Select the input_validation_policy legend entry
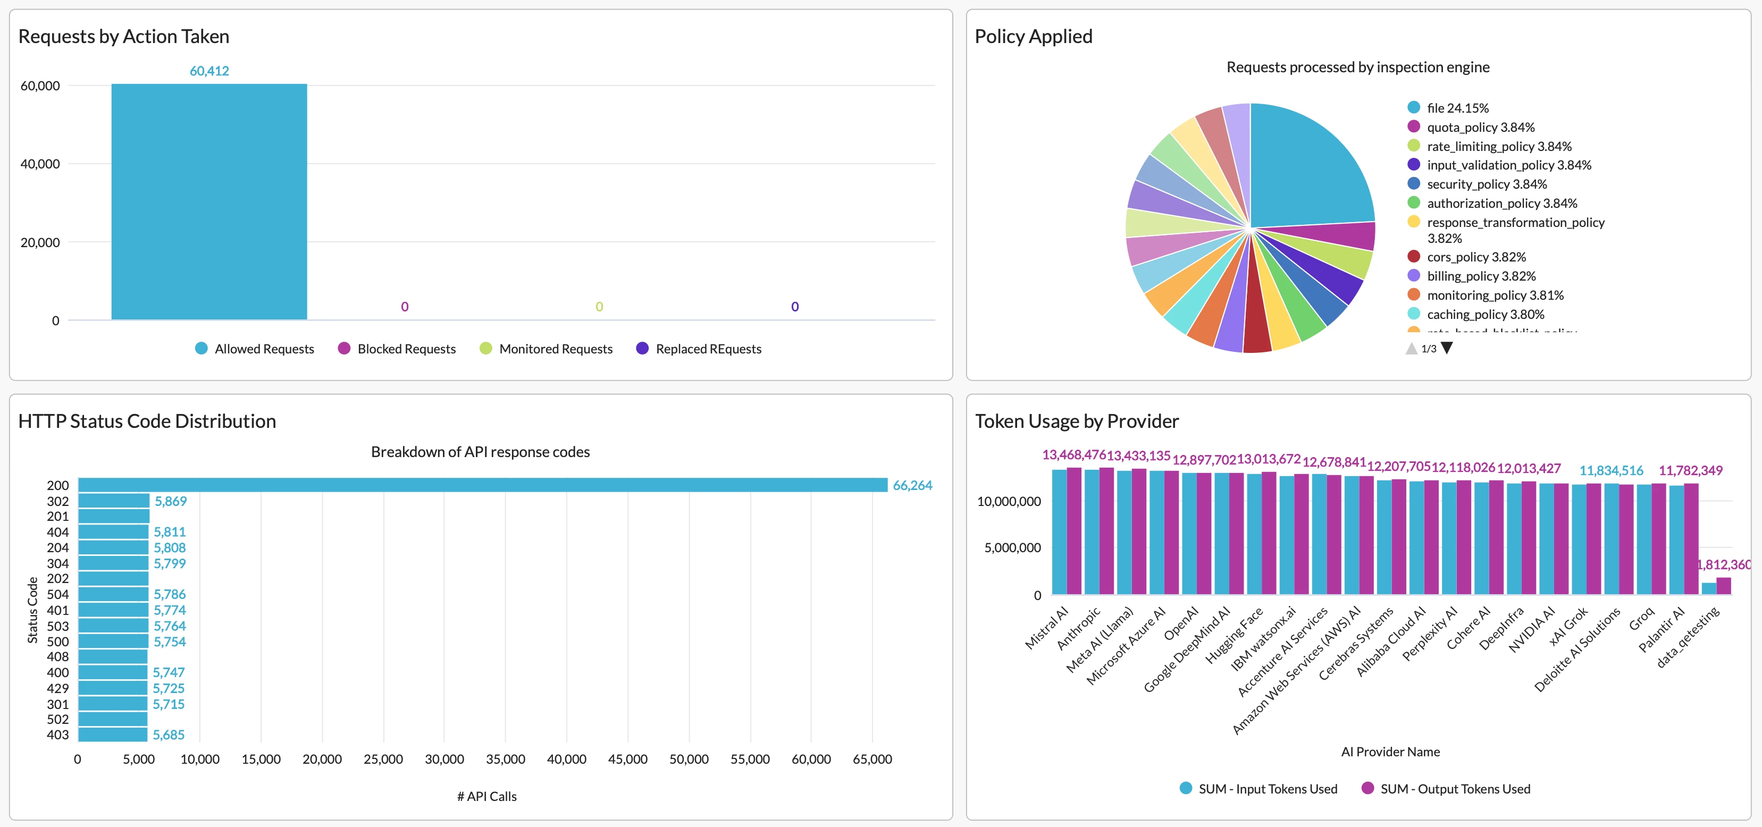The height and width of the screenshot is (827, 1762). [x=1508, y=165]
